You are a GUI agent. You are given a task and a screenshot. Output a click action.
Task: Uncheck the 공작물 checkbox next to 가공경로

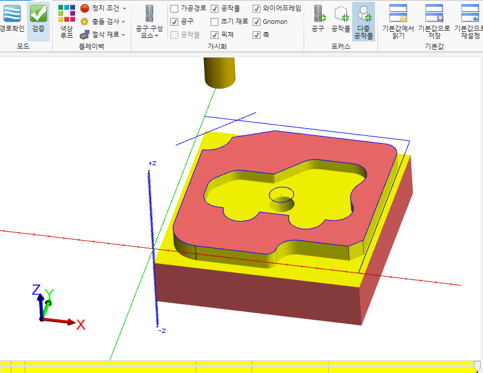pos(215,8)
